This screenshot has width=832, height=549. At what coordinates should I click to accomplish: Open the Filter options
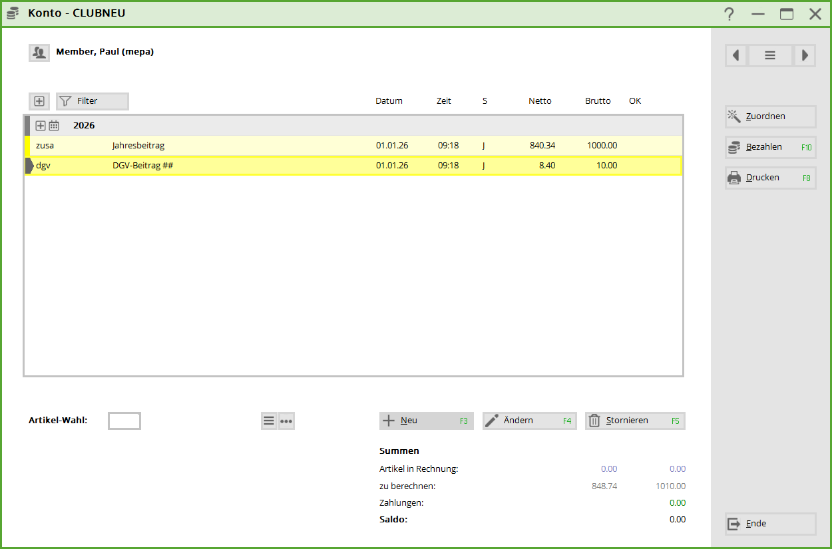92,101
